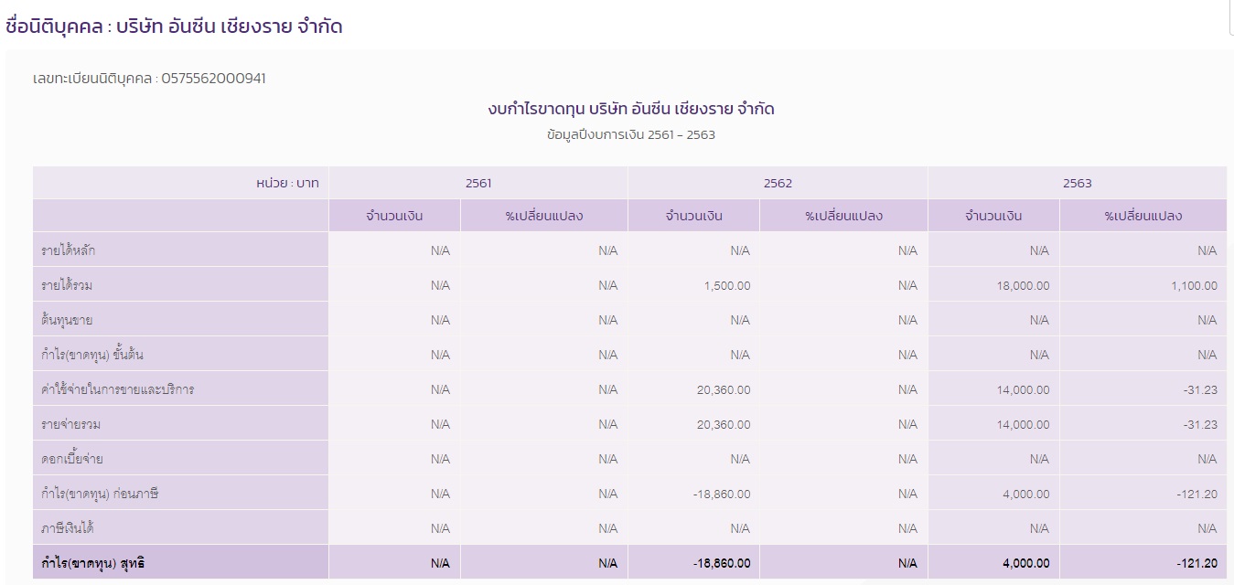1234x585 pixels.
Task: Select the year 2563 column header
Action: [x=1077, y=183]
